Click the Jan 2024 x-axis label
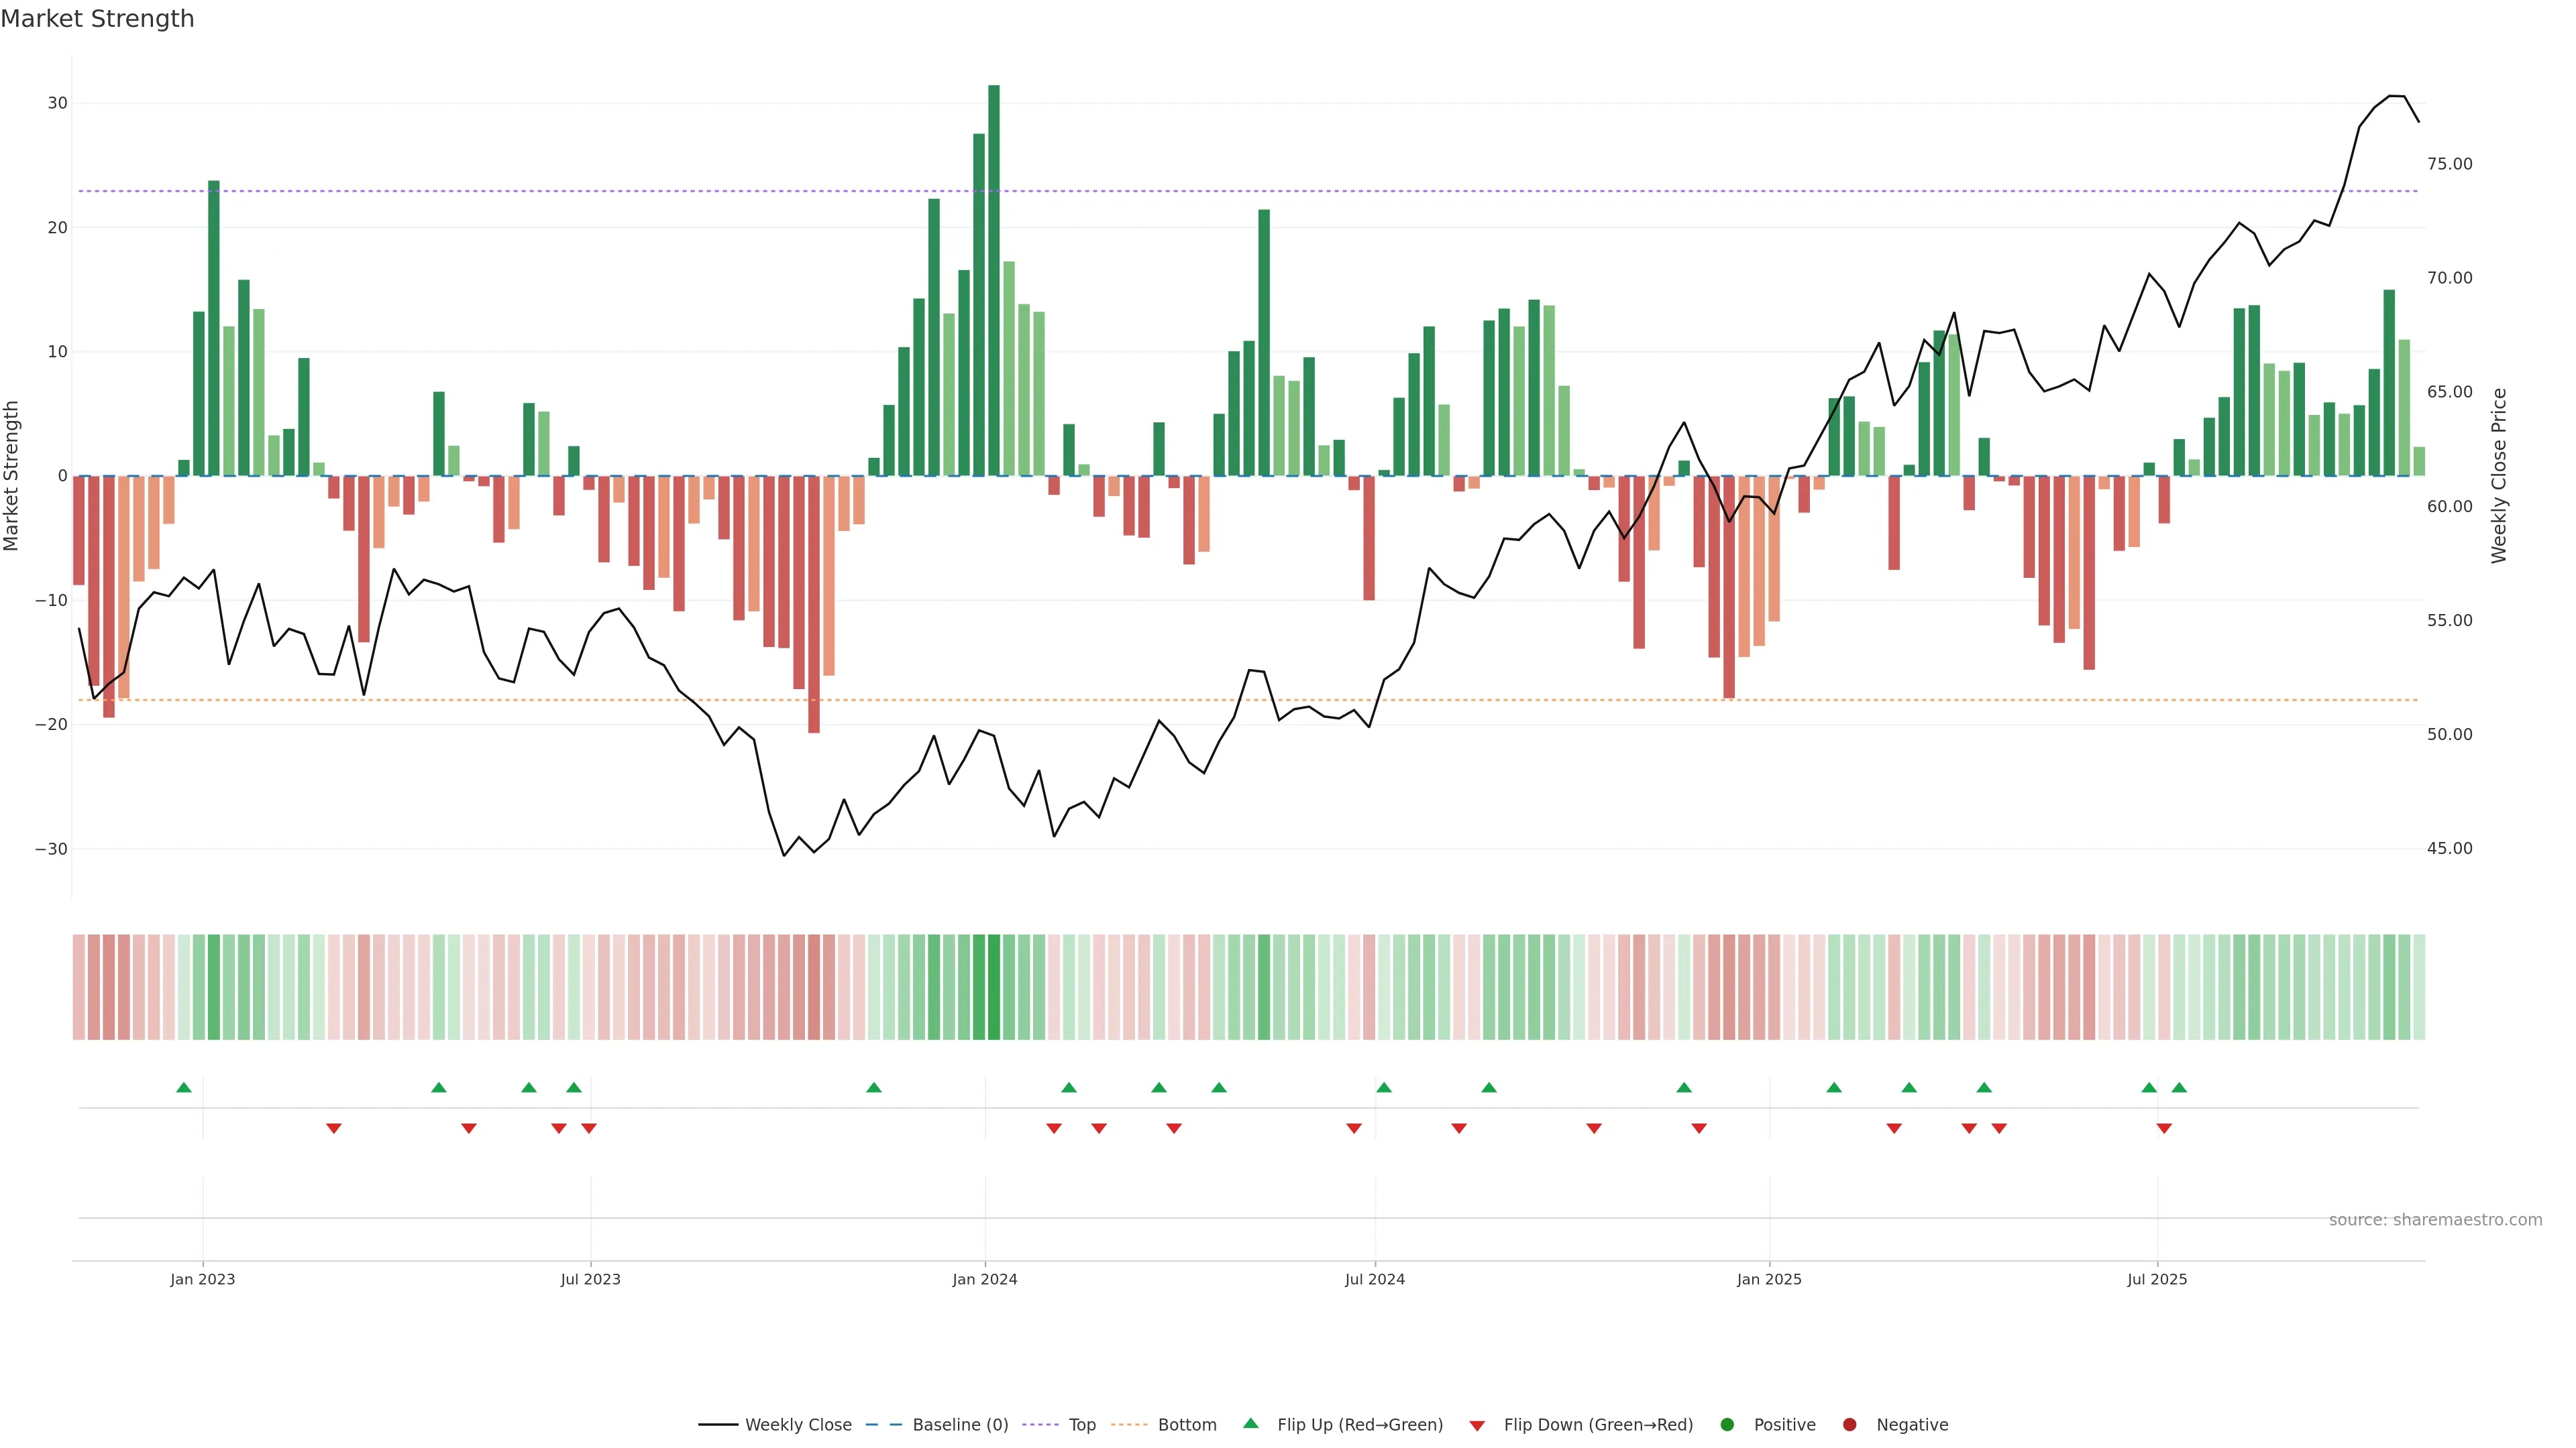Viewport: 2576px width, 1448px height. click(x=984, y=1279)
